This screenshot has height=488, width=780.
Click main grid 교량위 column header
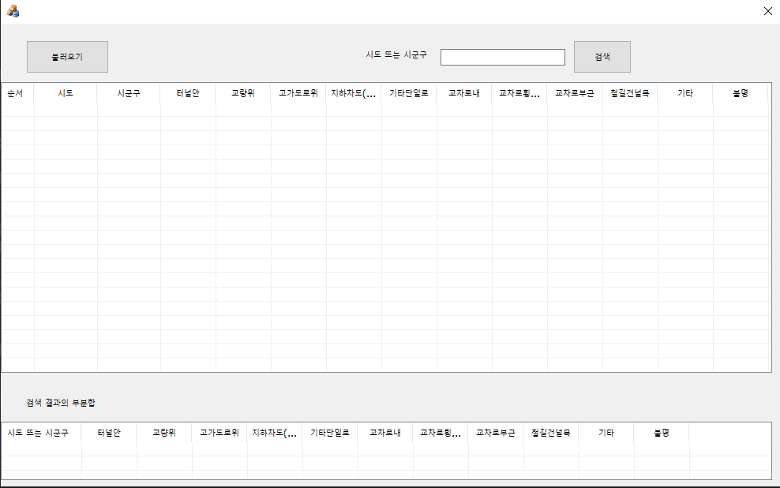pyautogui.click(x=242, y=93)
